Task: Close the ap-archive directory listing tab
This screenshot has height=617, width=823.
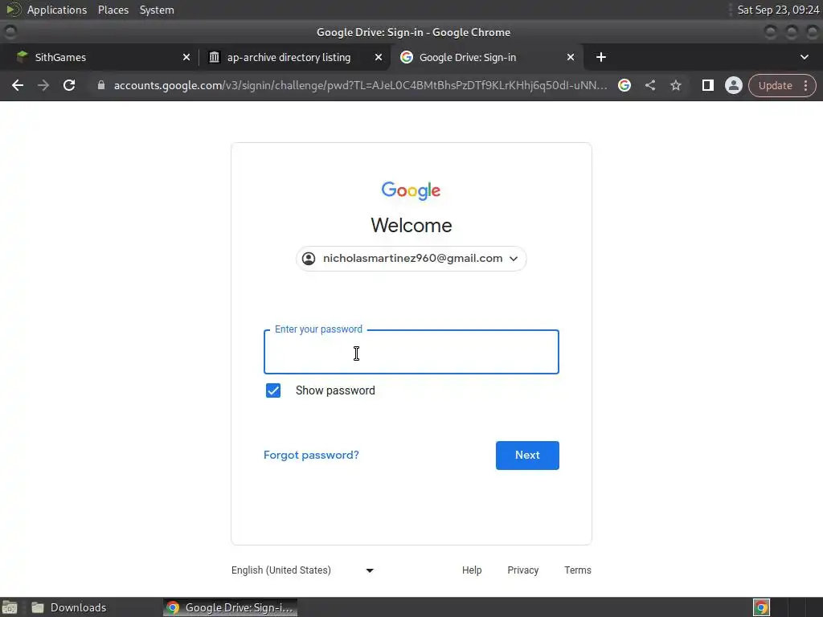Action: point(379,57)
